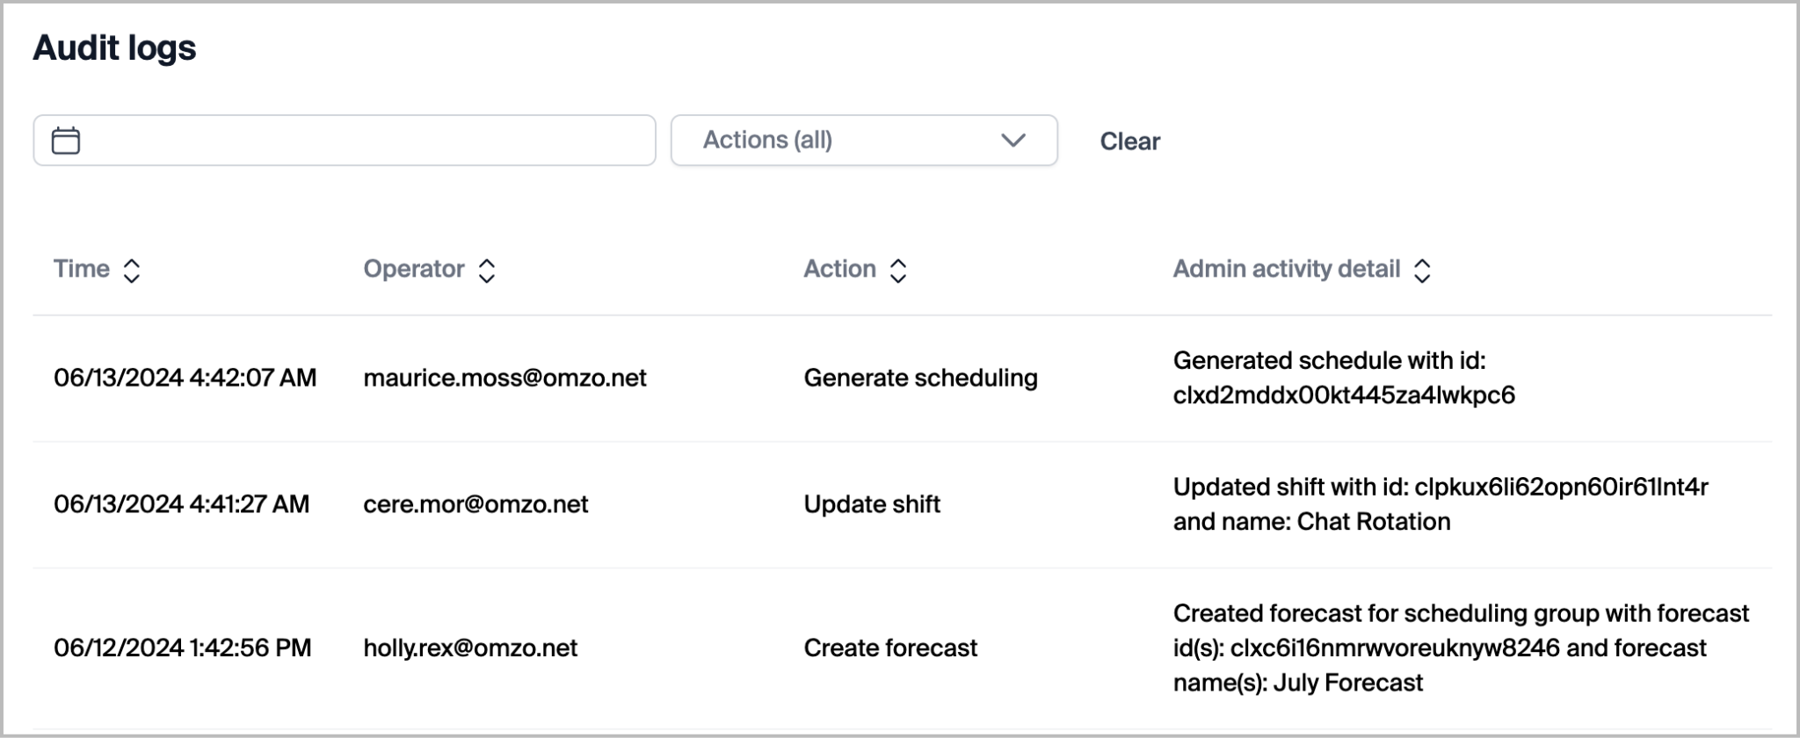Click the Generate scheduling action entry
Screen dimensions: 1800x738
point(920,378)
